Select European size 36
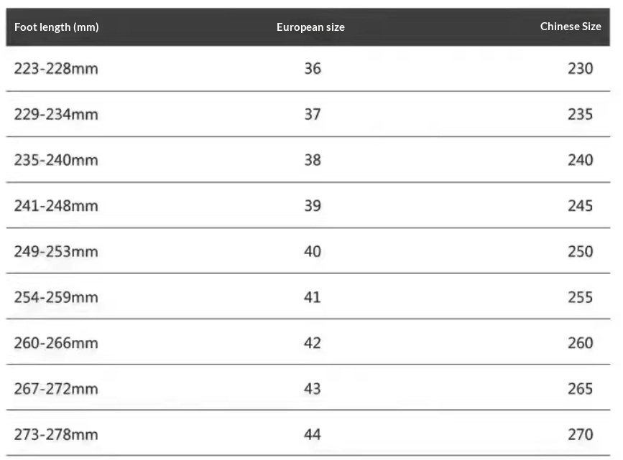Image resolution: width=623 pixels, height=460 pixels. (x=313, y=69)
